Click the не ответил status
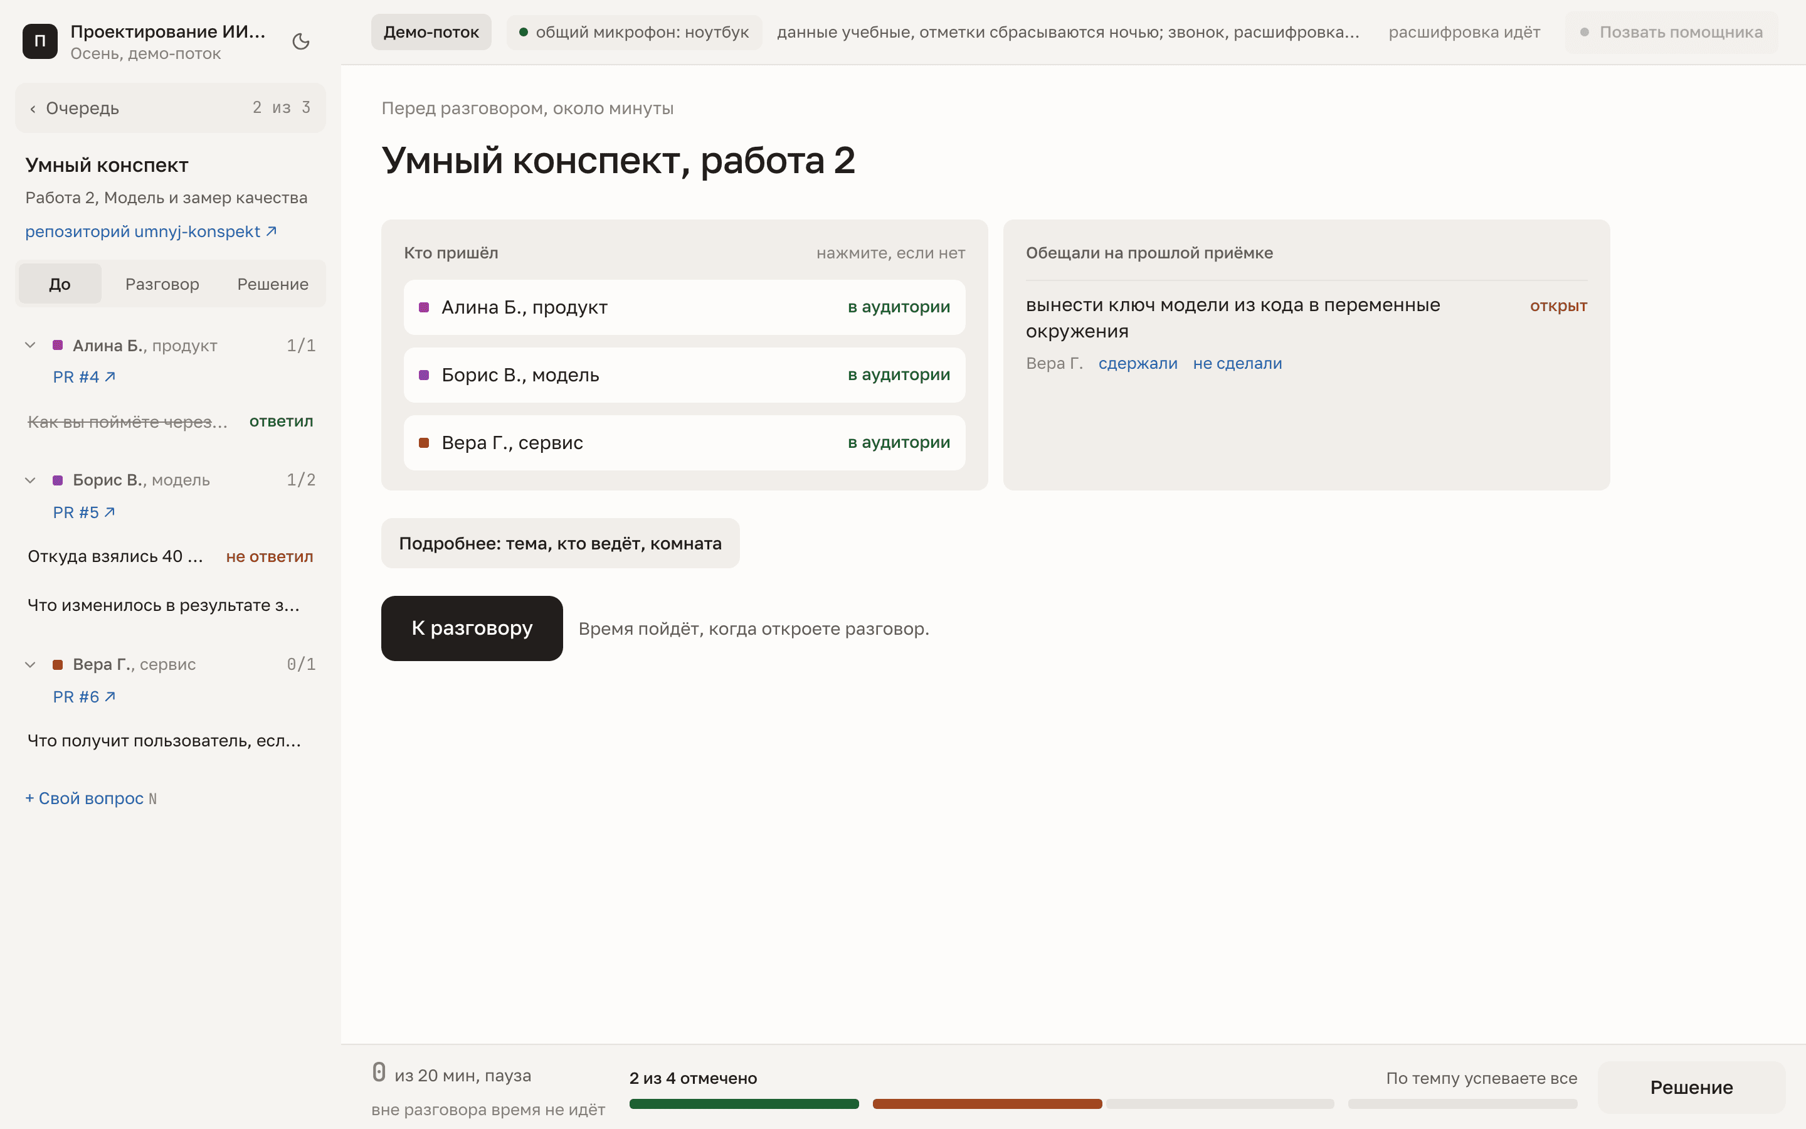 click(x=270, y=556)
